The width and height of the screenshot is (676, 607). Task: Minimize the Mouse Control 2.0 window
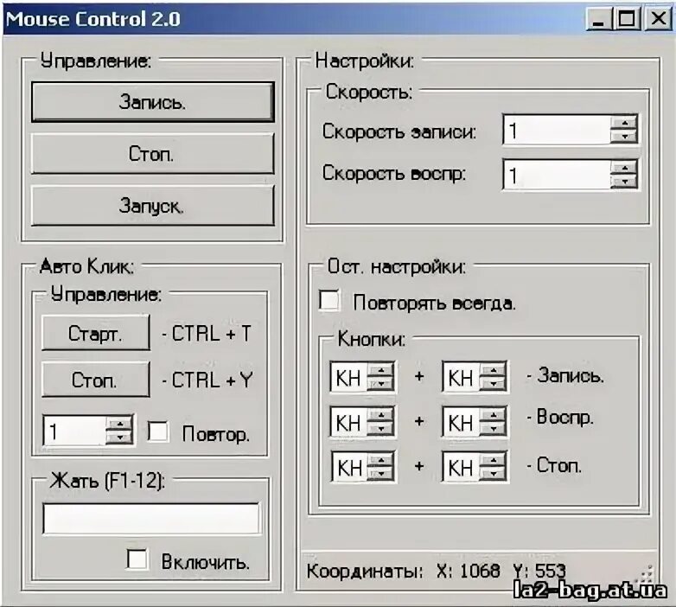(599, 18)
